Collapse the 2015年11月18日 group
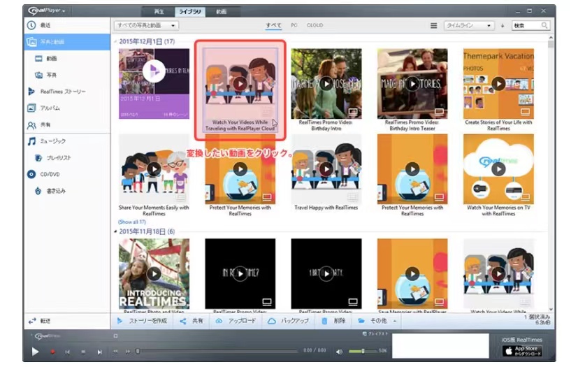The width and height of the screenshot is (578, 367). click(115, 231)
